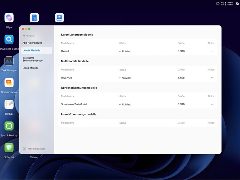Select the Sprache-zu-Text-Modell name

coord(74,104)
